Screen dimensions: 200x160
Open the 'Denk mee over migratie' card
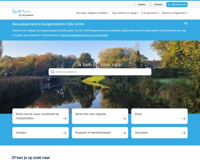coord(100,116)
